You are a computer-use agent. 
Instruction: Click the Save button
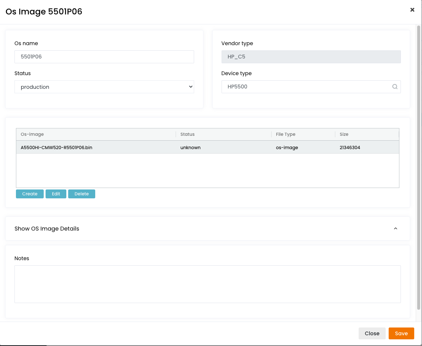click(x=401, y=333)
